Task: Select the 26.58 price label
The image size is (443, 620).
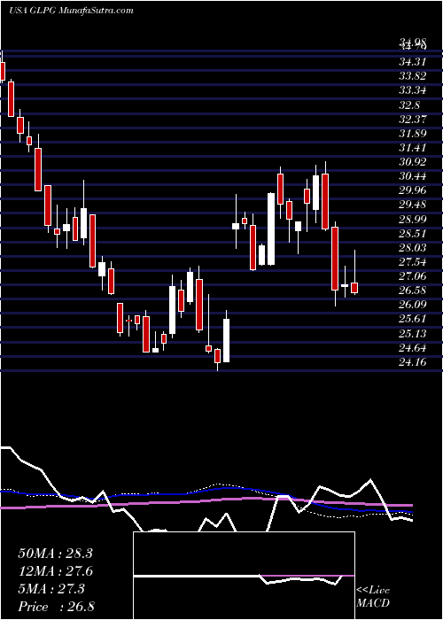Action: coord(413,291)
